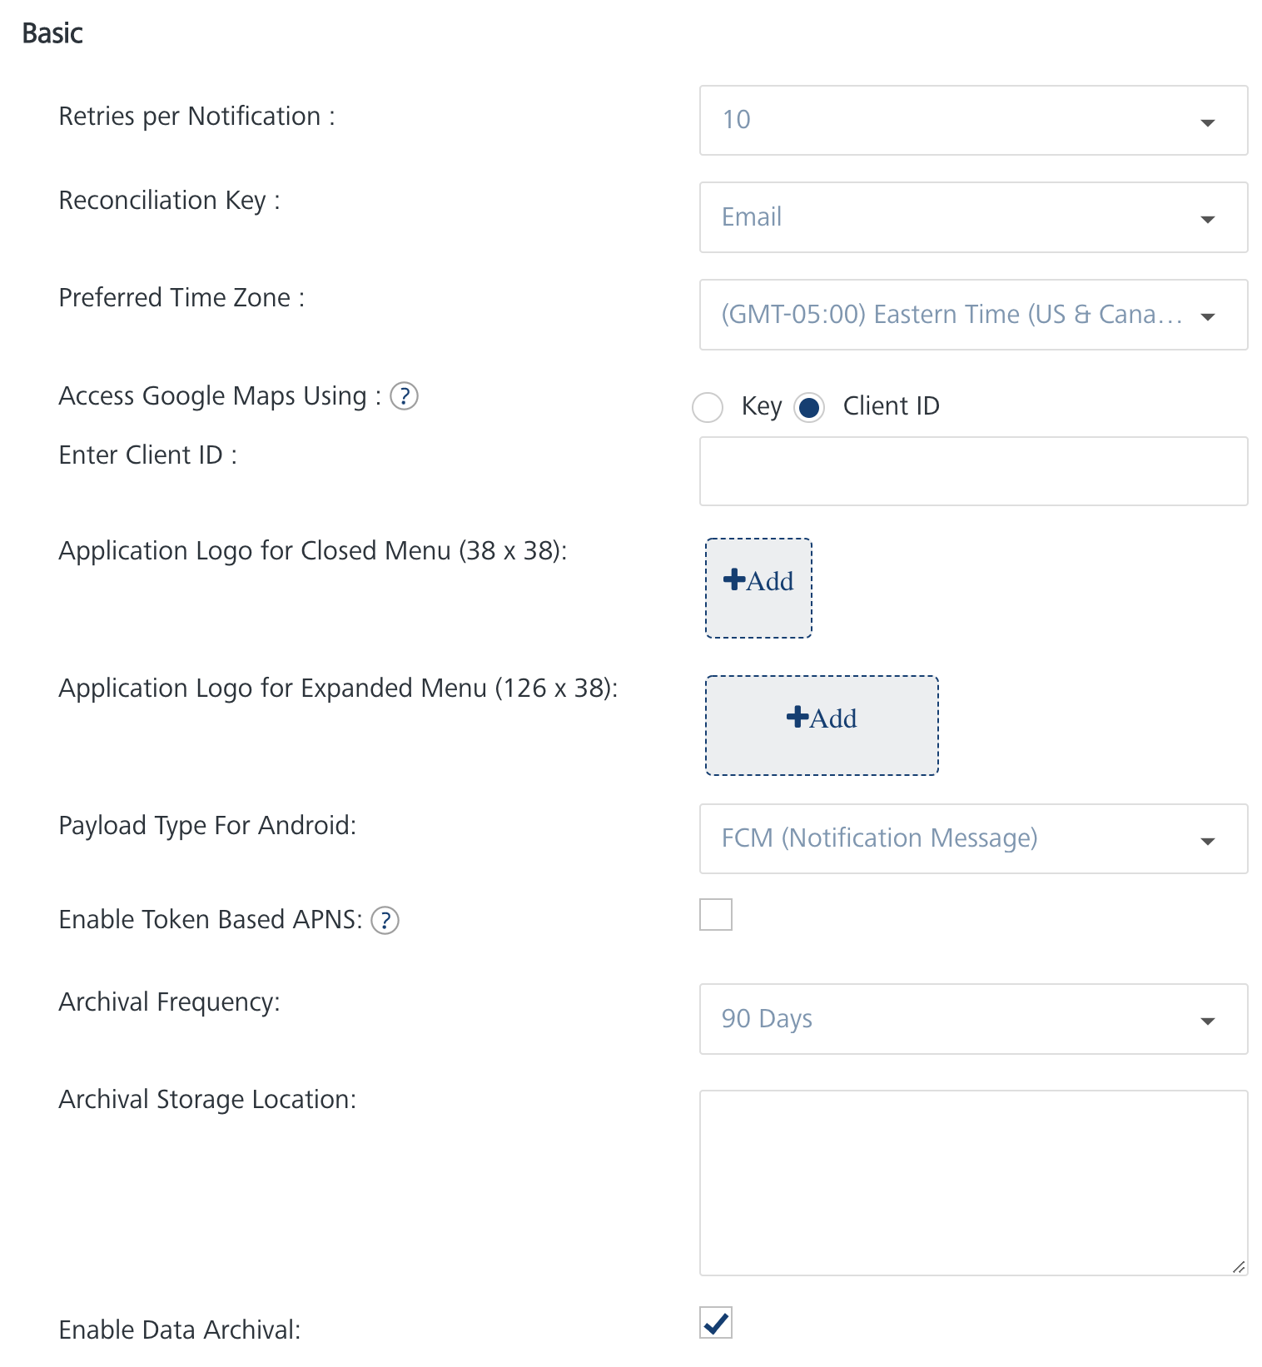Click help icon beside Access Google Maps Using

tap(405, 396)
